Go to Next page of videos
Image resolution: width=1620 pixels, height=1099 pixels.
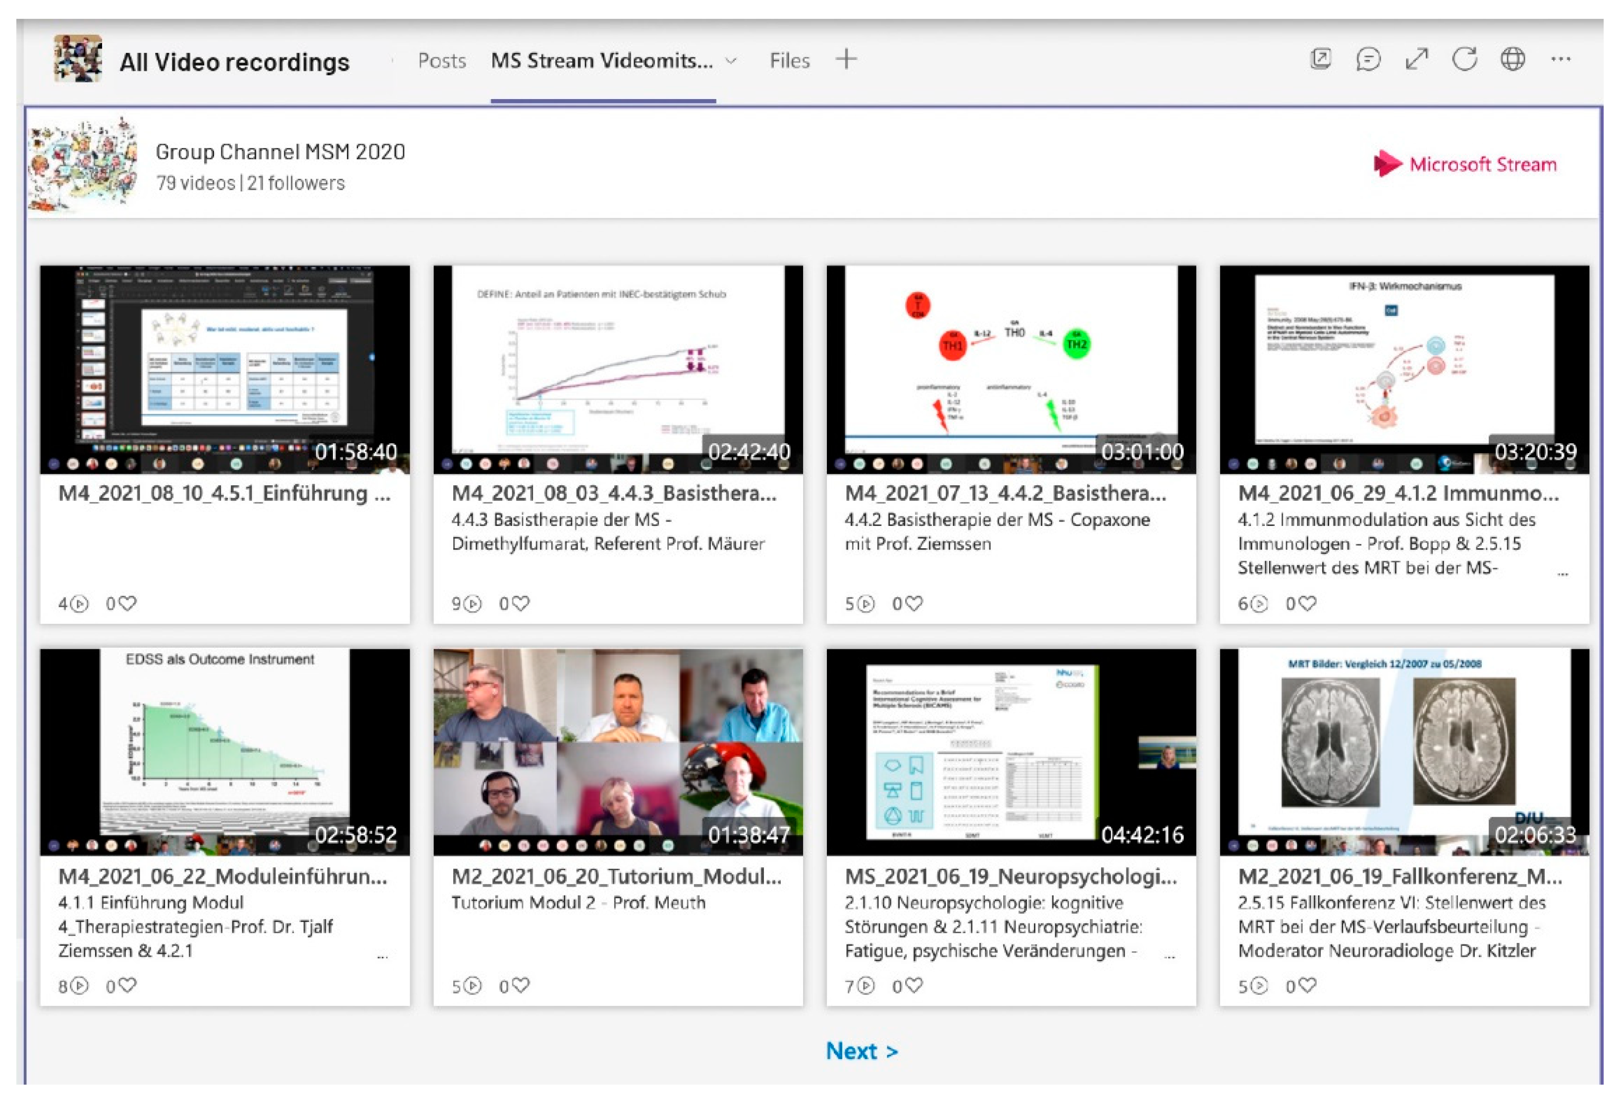point(862,1051)
